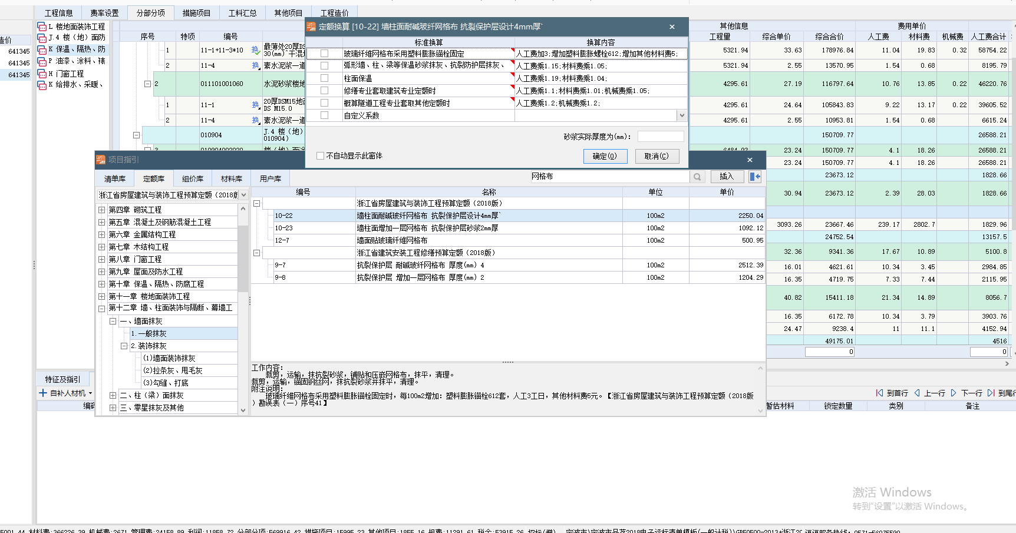Check the 自定义系数 option

(324, 115)
